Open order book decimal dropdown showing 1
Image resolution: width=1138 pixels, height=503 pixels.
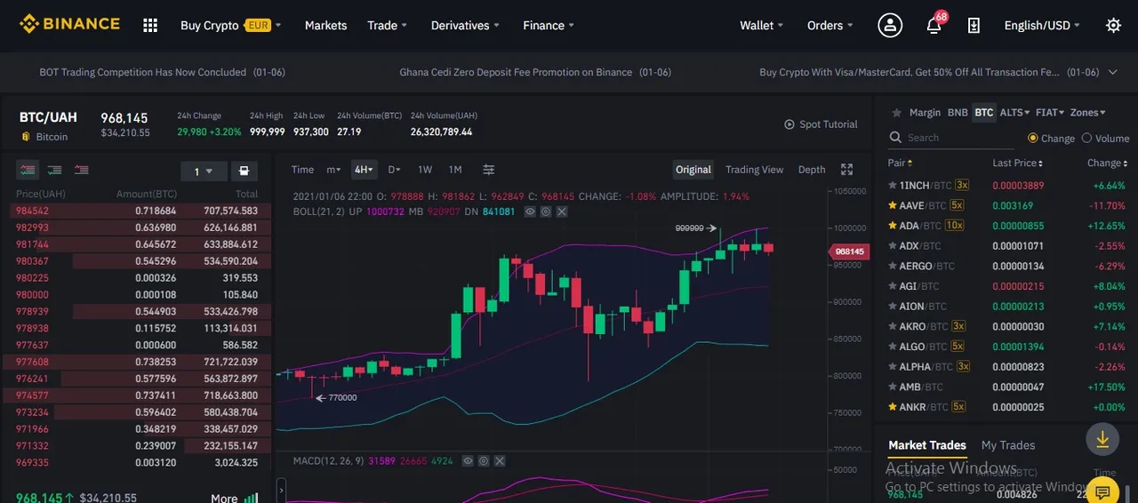(x=204, y=172)
